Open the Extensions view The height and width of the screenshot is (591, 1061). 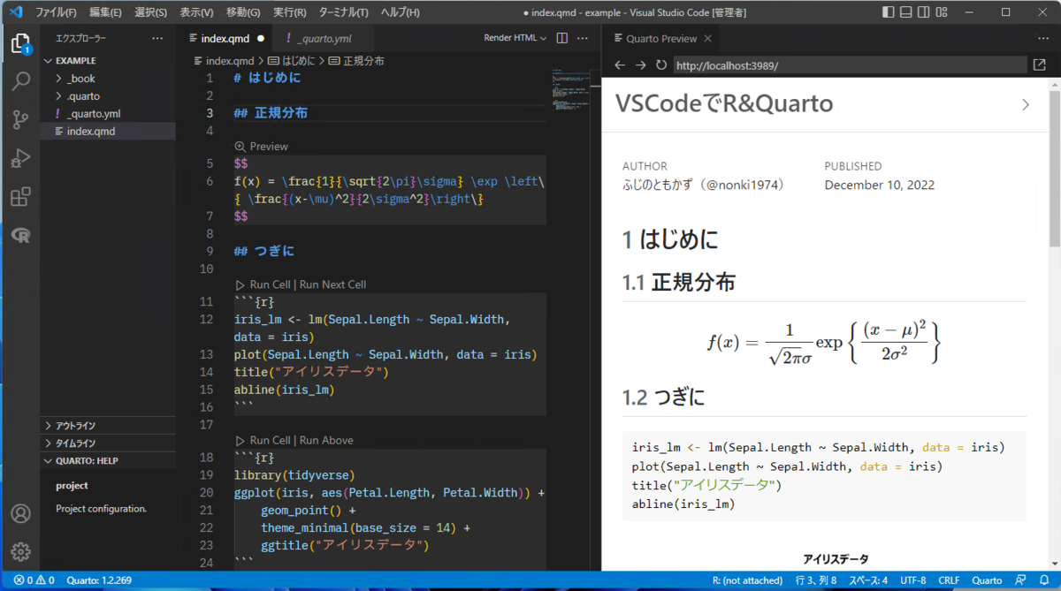[x=21, y=196]
